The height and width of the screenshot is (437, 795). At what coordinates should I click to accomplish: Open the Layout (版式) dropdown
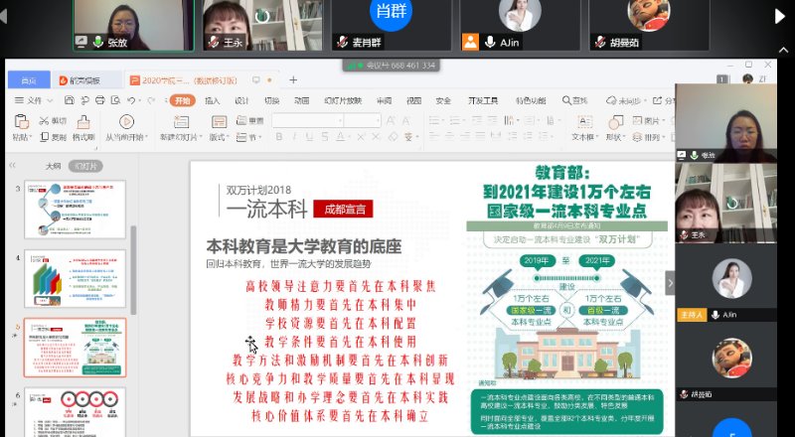tap(220, 137)
